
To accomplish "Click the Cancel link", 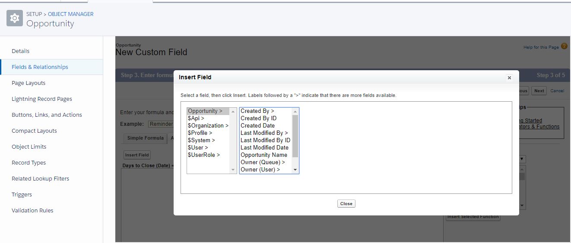I will tap(557, 90).
